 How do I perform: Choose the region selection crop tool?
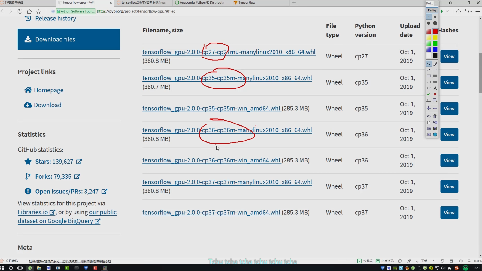[429, 100]
